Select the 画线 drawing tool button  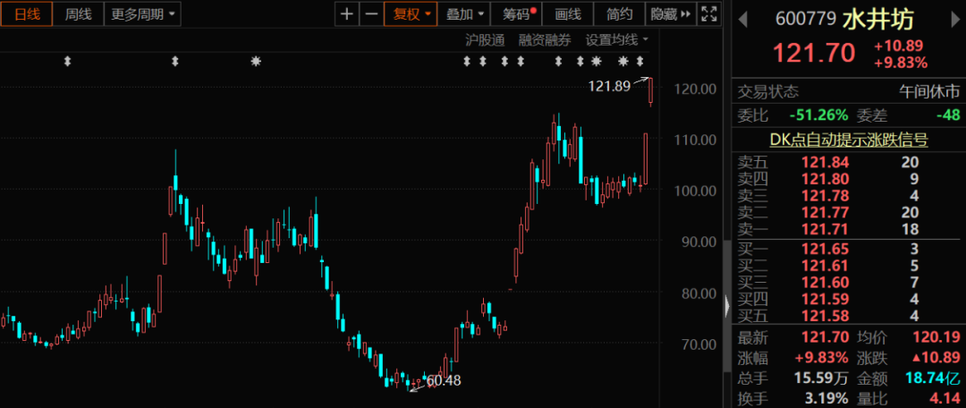click(x=568, y=13)
